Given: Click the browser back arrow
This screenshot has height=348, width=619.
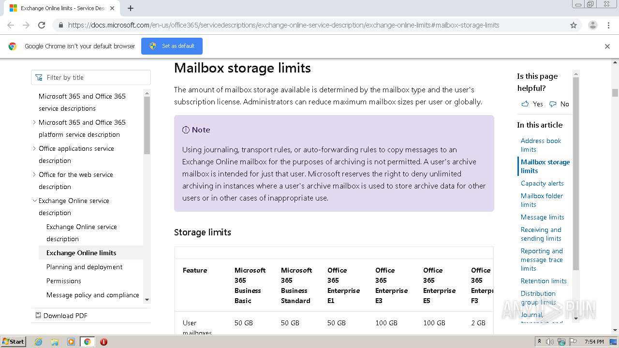Looking at the screenshot, I should 11,25.
